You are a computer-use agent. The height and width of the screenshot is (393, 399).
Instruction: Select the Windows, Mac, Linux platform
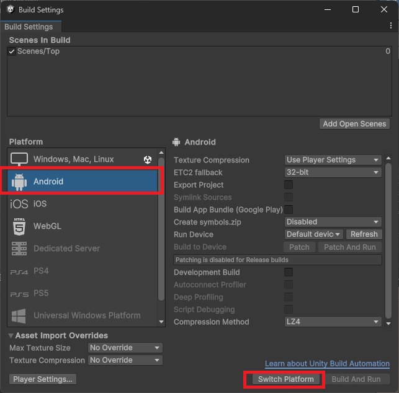(x=83, y=159)
